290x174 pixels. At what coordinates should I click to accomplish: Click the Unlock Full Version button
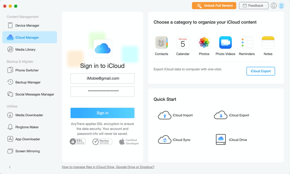click(214, 5)
